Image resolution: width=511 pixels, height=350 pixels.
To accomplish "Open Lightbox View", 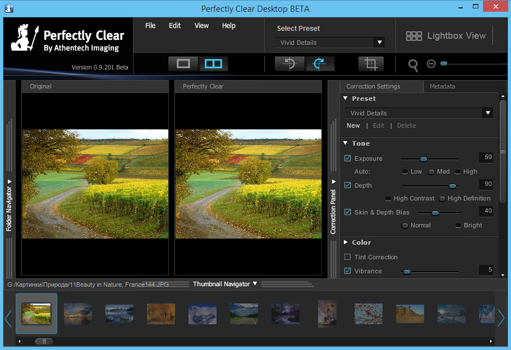I will pyautogui.click(x=446, y=35).
